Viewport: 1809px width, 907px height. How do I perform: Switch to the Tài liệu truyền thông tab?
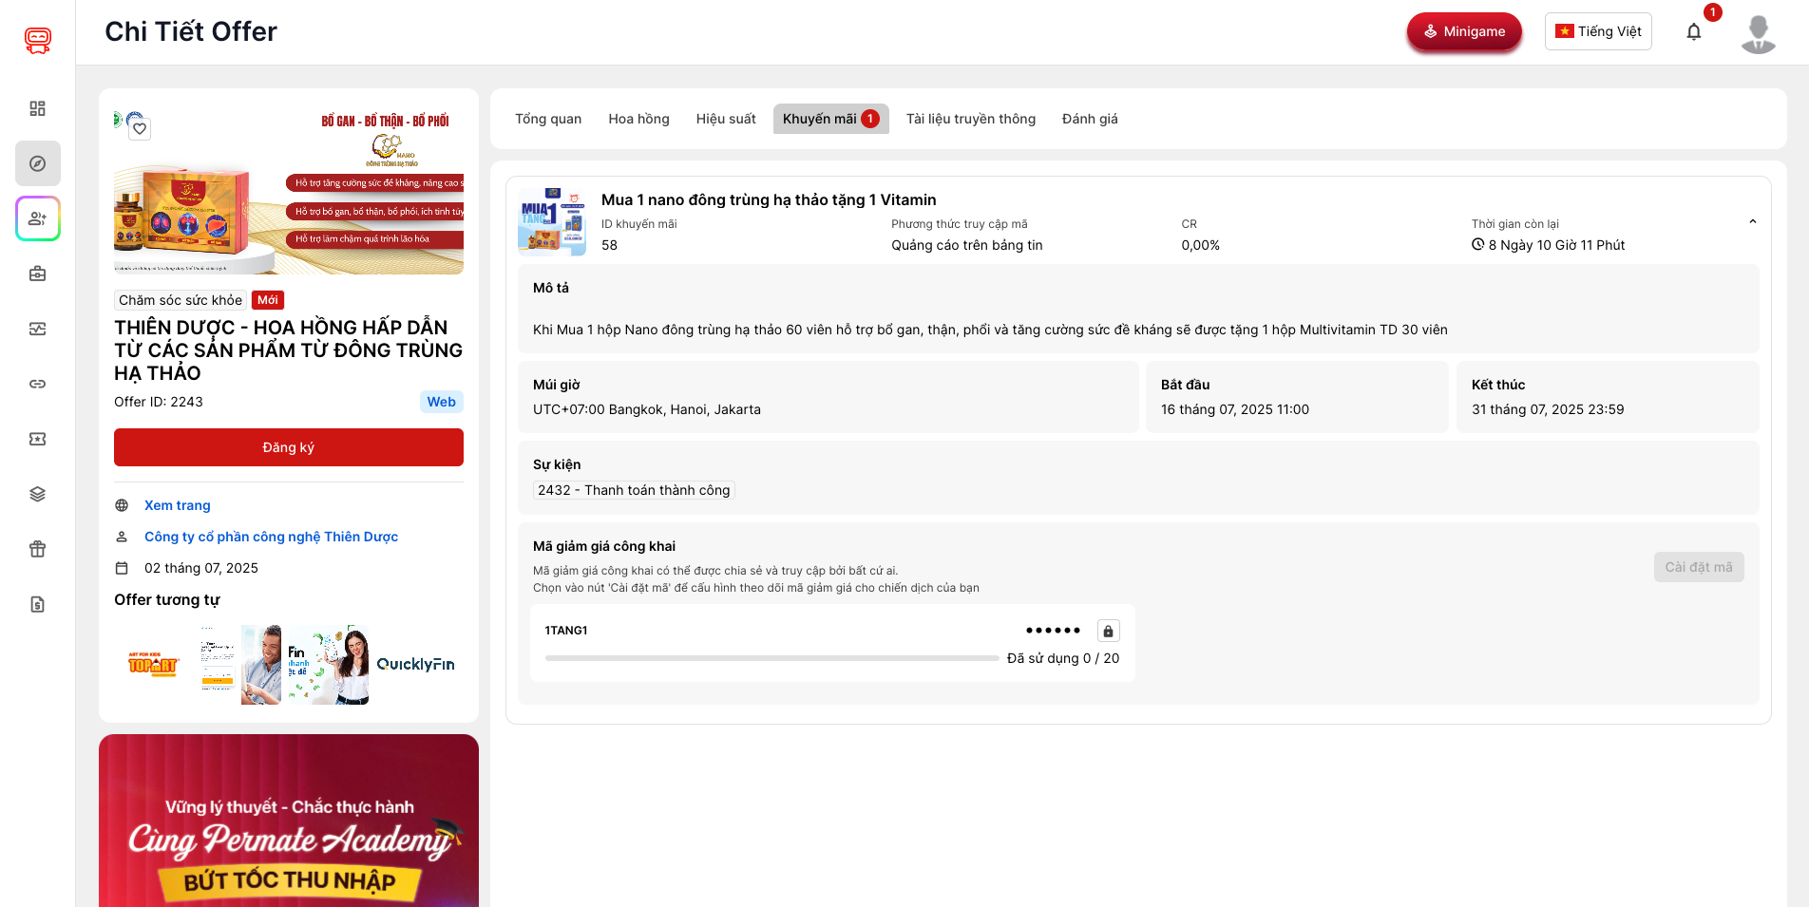[971, 119]
